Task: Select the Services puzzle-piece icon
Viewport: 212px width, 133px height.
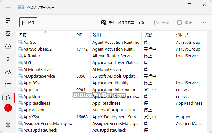Action: click(x=8, y=98)
